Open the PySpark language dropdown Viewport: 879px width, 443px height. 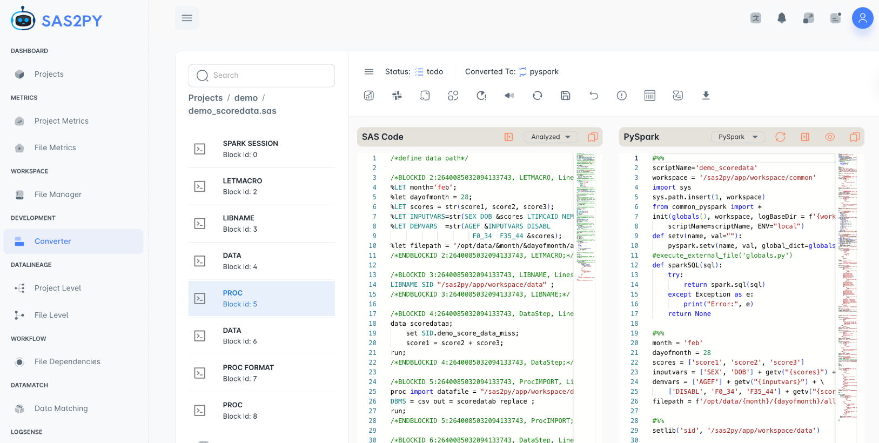click(738, 137)
